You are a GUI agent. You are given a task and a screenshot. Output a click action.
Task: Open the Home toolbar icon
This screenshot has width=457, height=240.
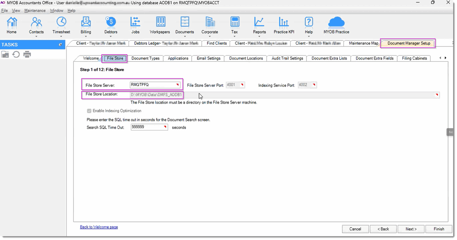tap(12, 25)
